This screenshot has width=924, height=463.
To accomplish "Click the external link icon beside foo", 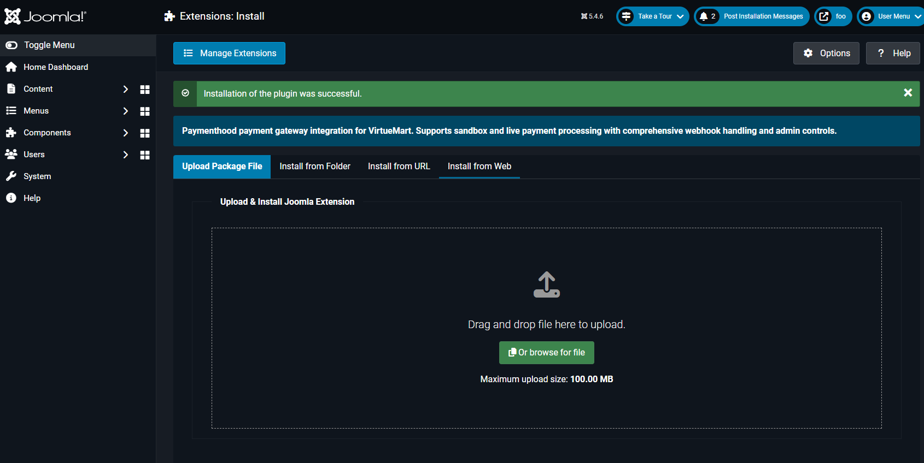I will pyautogui.click(x=824, y=16).
